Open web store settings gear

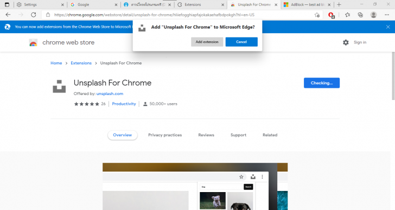coord(346,42)
